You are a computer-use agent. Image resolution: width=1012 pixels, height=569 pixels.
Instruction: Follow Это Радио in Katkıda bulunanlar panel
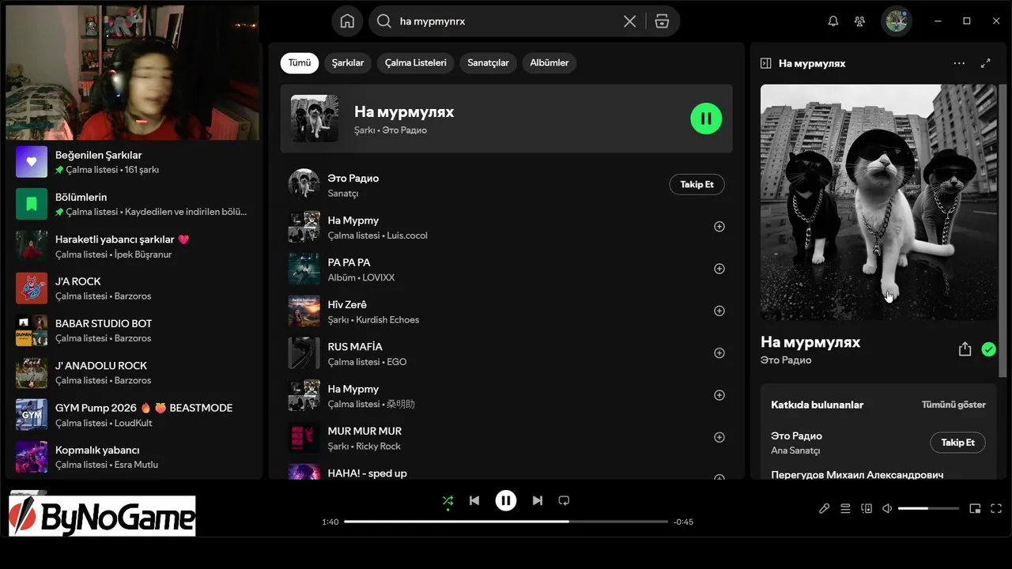click(x=957, y=443)
